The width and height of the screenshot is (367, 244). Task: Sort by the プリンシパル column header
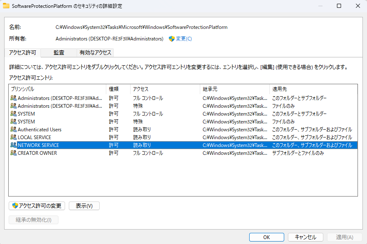coord(57,89)
